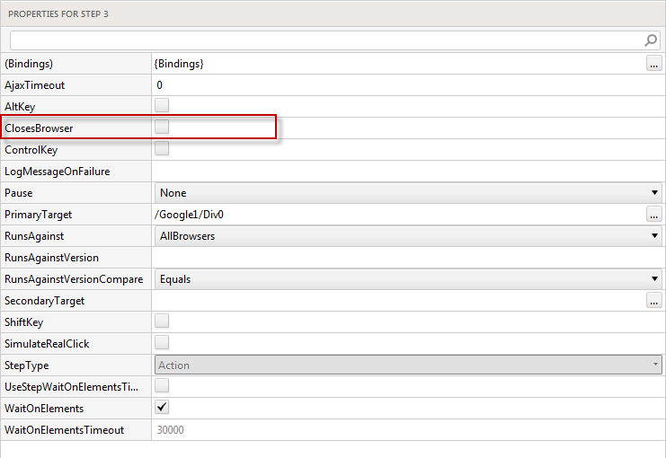The width and height of the screenshot is (666, 458).
Task: Uncheck the WaitOnElements checkbox
Action: click(162, 408)
